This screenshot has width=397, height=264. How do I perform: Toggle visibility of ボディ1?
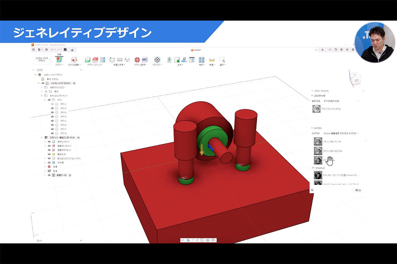tap(52, 104)
